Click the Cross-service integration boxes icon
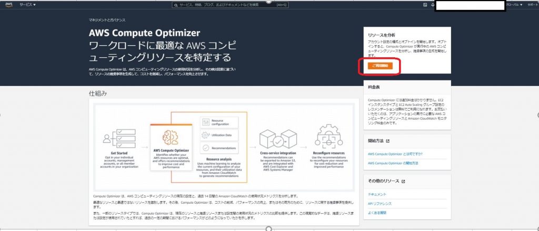 278,139
